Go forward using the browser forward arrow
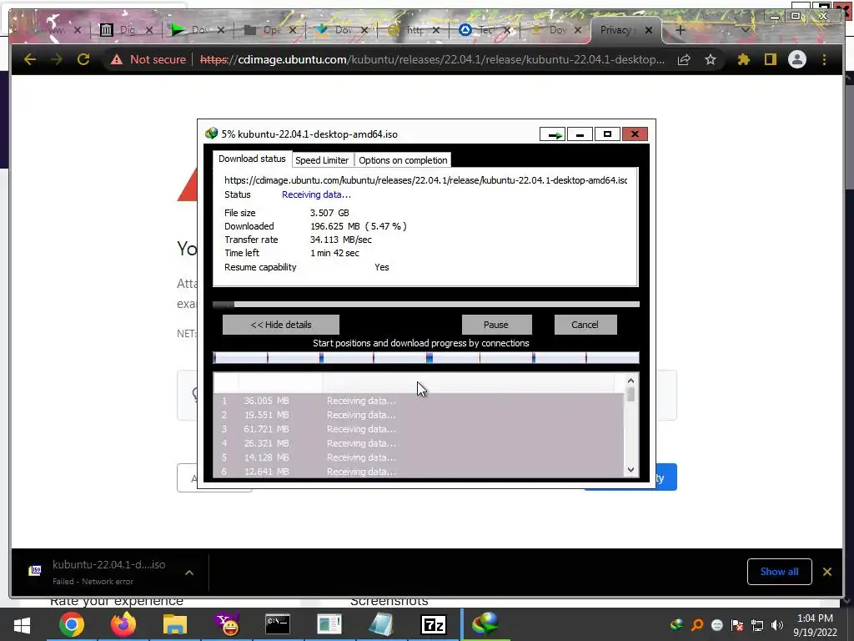The height and width of the screenshot is (641, 854). pos(57,59)
